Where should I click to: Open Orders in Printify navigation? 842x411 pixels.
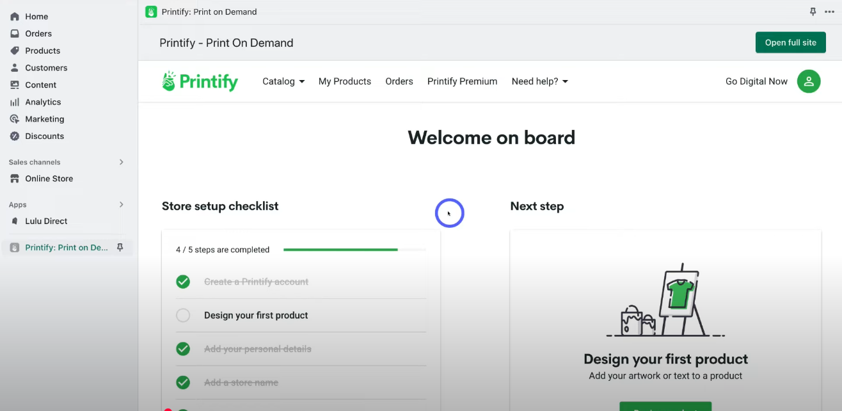[x=399, y=81]
